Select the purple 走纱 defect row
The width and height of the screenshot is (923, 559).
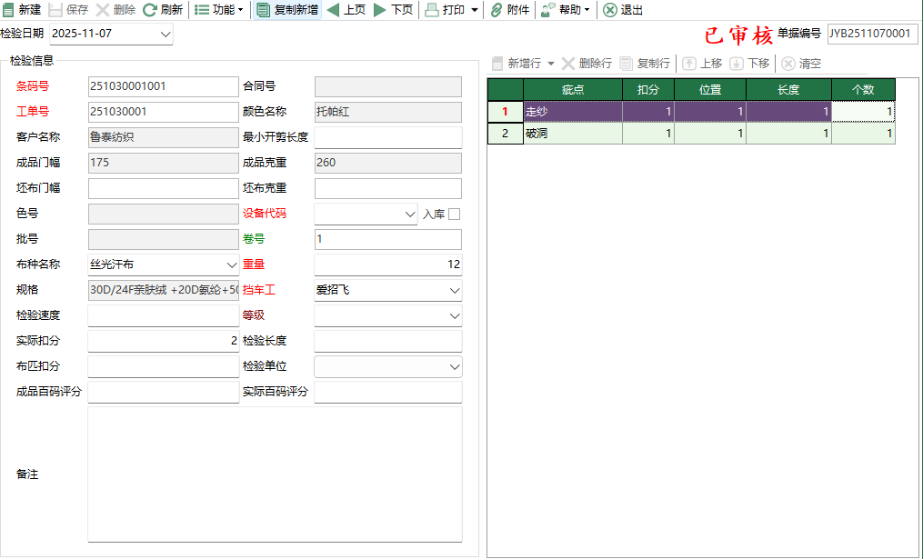tap(573, 109)
